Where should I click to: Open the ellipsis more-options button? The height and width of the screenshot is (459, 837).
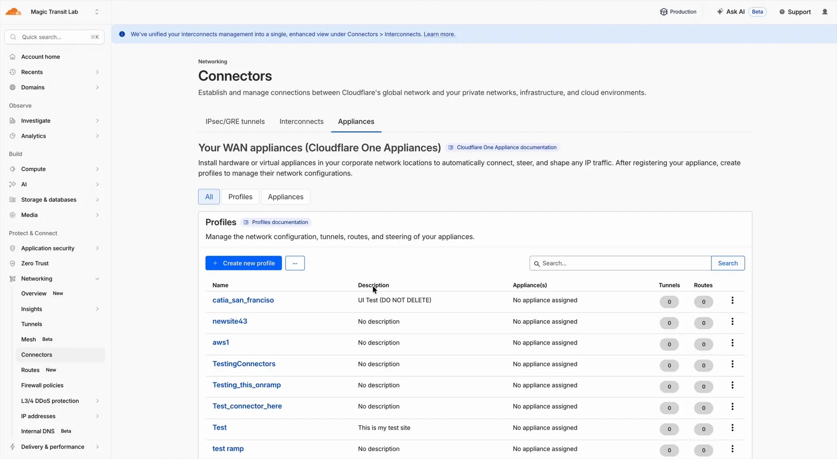(x=295, y=263)
